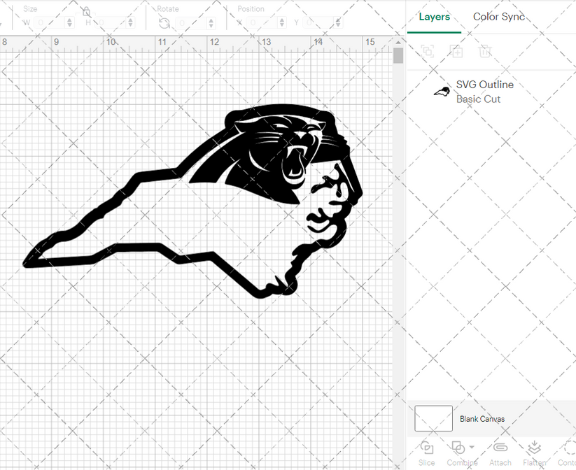Toggle the aspect ratio lock
This screenshot has height=470, width=576.
[x=85, y=11]
